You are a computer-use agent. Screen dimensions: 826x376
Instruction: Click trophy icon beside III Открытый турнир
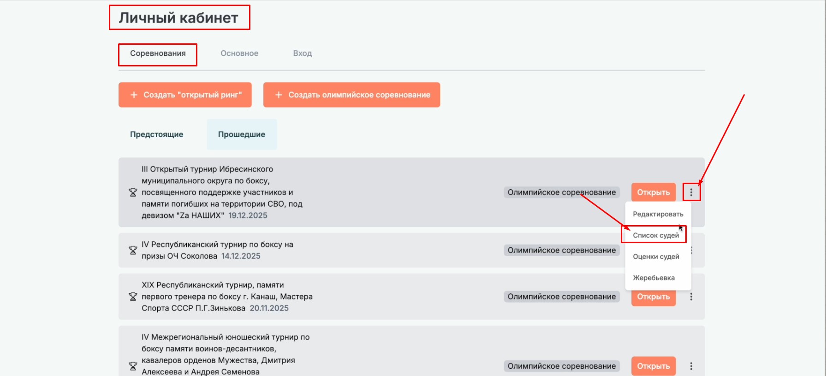(133, 192)
